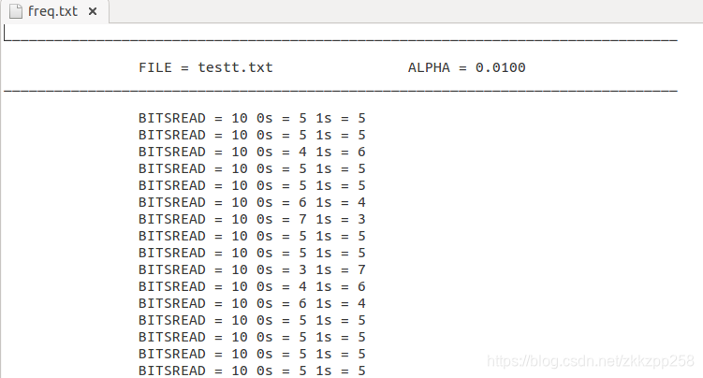Click the text 'ALPHA = 0.0100'
This screenshot has height=378, width=703.
[x=466, y=67]
